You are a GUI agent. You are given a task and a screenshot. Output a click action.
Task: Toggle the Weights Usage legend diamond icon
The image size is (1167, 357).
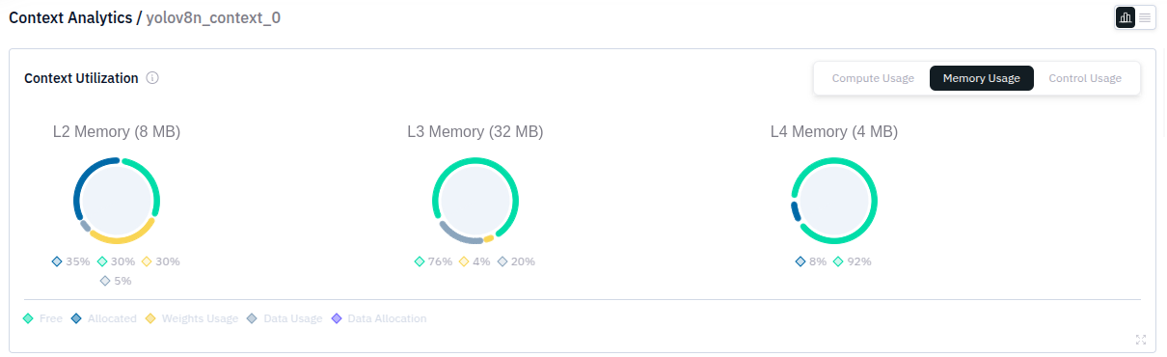click(150, 318)
